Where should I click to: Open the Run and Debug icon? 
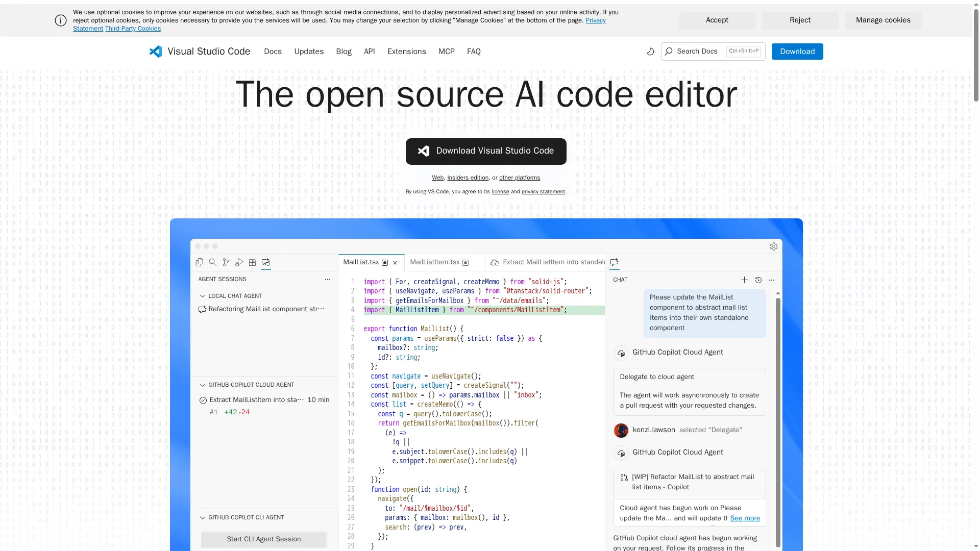point(239,262)
